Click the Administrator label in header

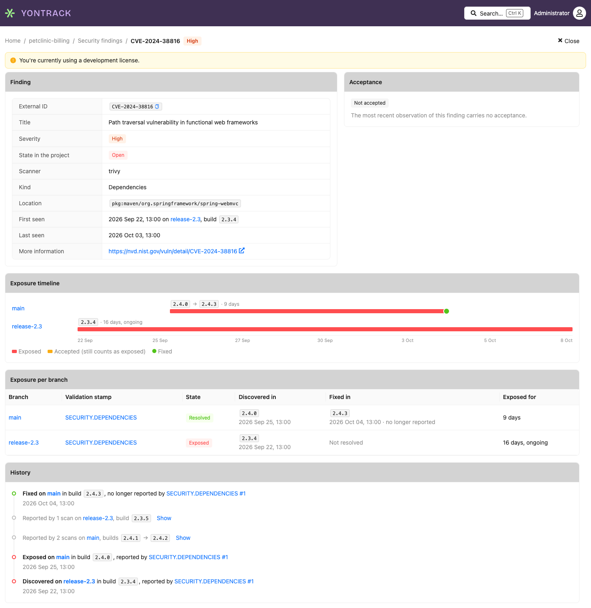point(552,13)
